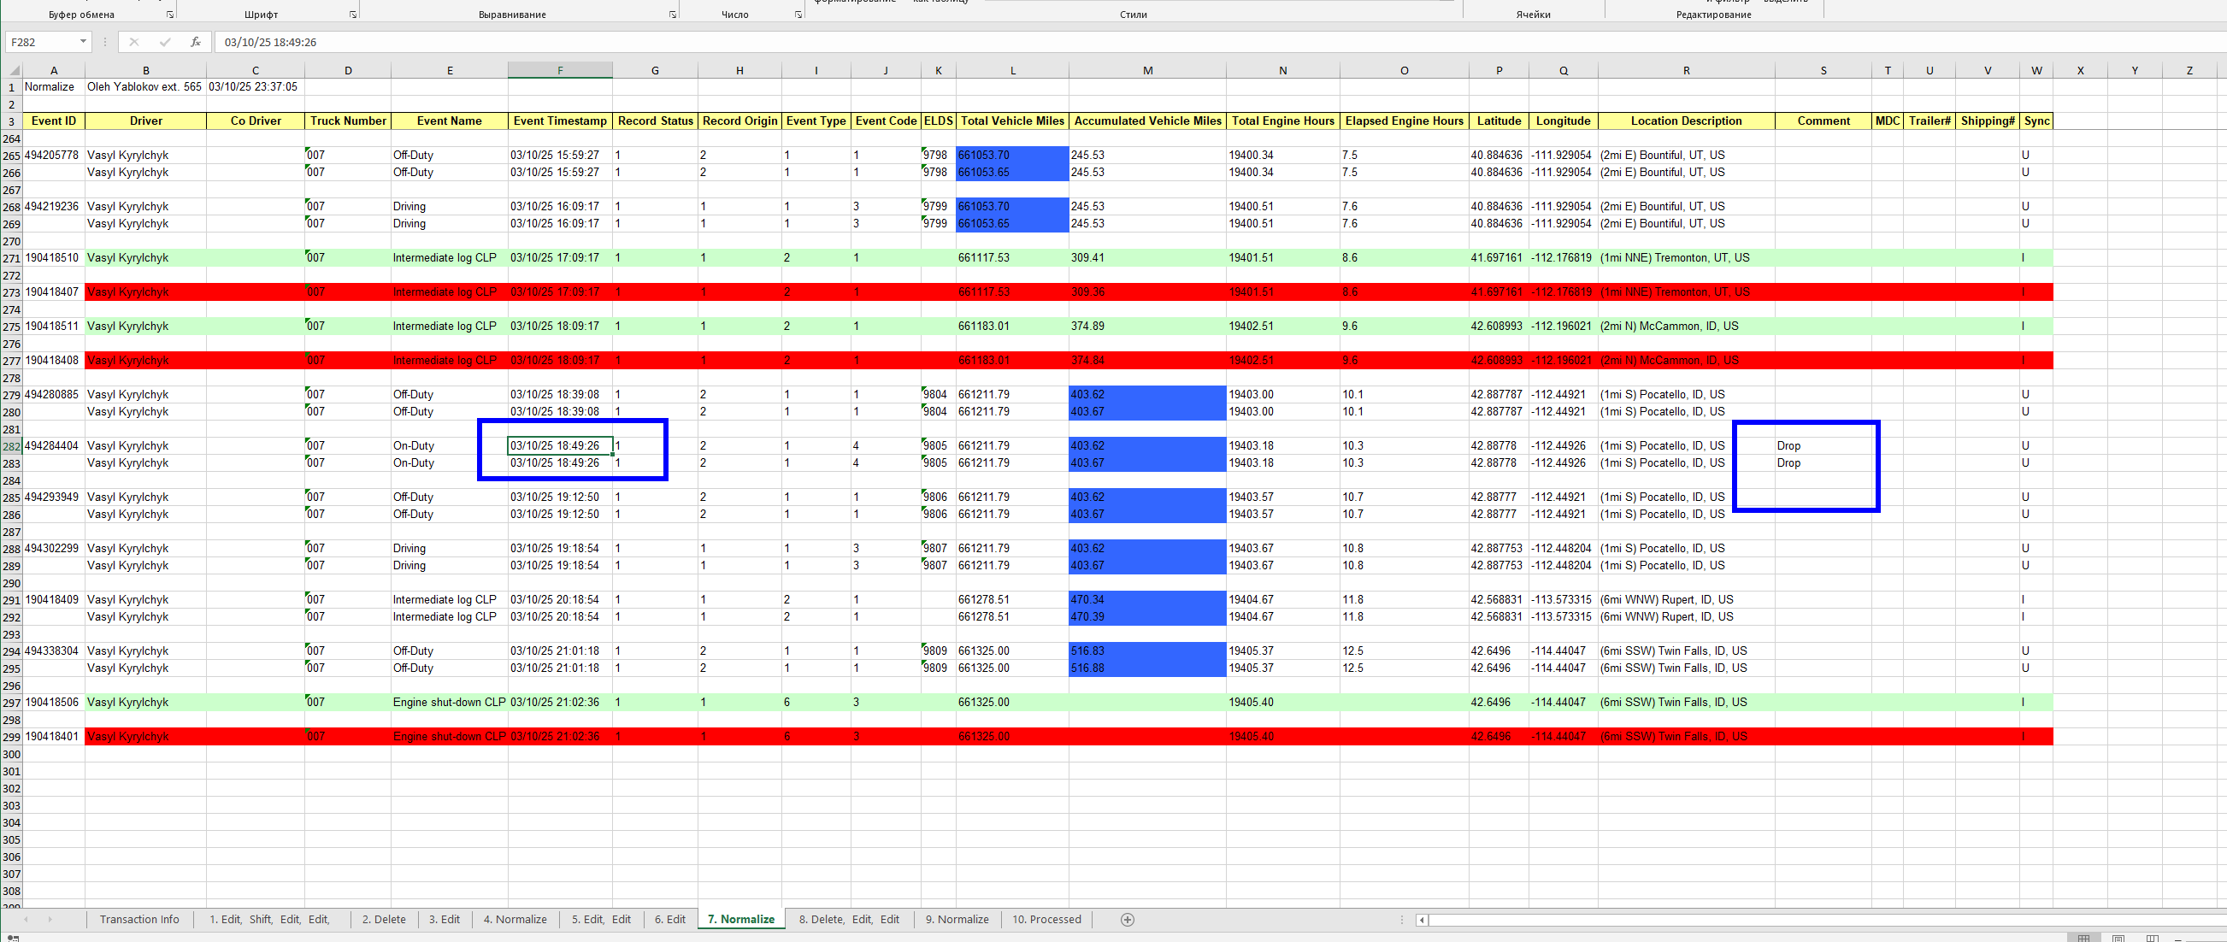Image resolution: width=2227 pixels, height=942 pixels.
Task: Click the Select All corner triangle
Action: [x=13, y=71]
